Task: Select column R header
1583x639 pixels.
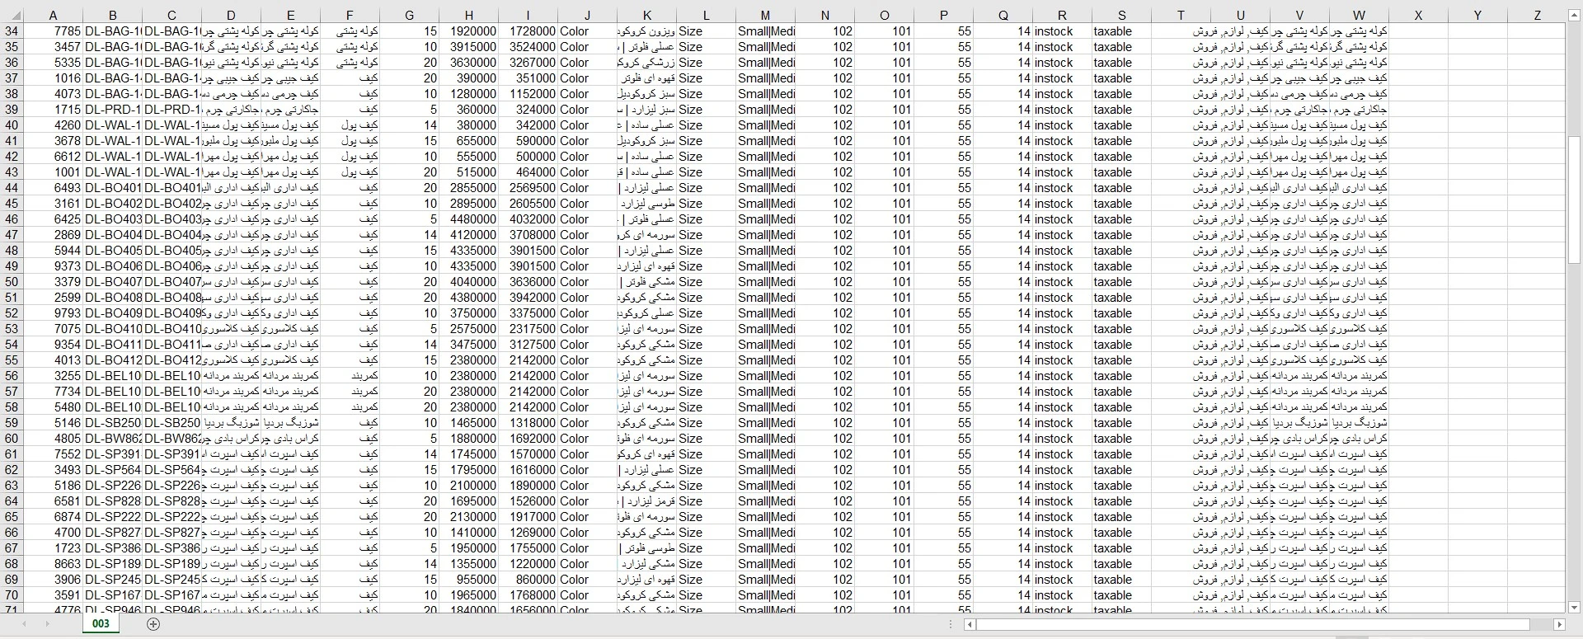Action: coord(1062,15)
